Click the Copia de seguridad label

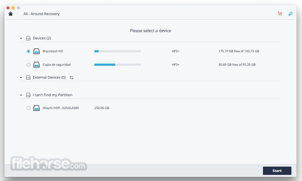tap(57, 65)
